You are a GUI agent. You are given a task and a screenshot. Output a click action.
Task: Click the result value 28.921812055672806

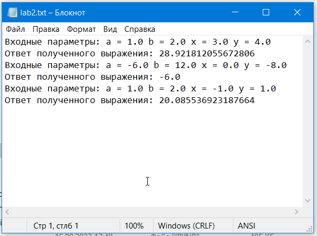(x=207, y=54)
